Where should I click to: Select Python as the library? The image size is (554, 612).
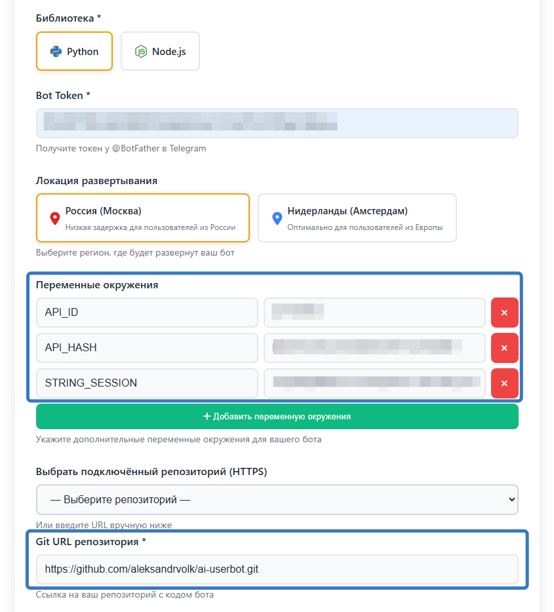(74, 51)
